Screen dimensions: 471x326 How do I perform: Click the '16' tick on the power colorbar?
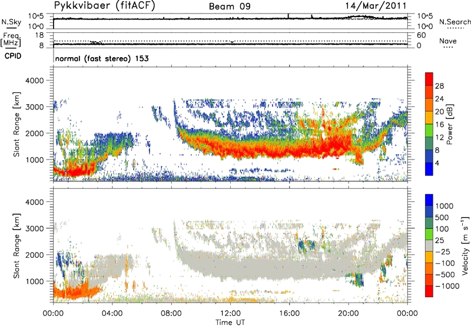[439, 125]
